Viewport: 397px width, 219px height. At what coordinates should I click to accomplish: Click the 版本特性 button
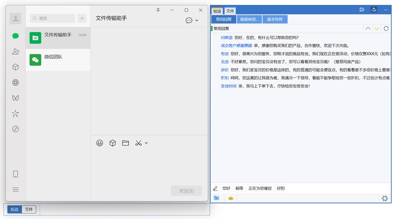275,19
